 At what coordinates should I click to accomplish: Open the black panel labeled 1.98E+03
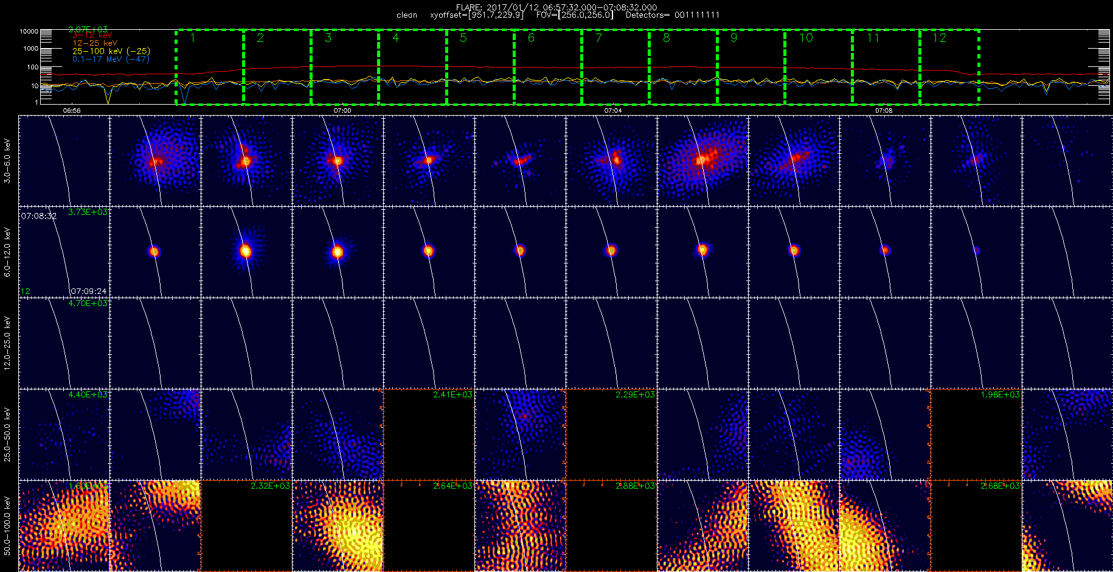click(976, 434)
